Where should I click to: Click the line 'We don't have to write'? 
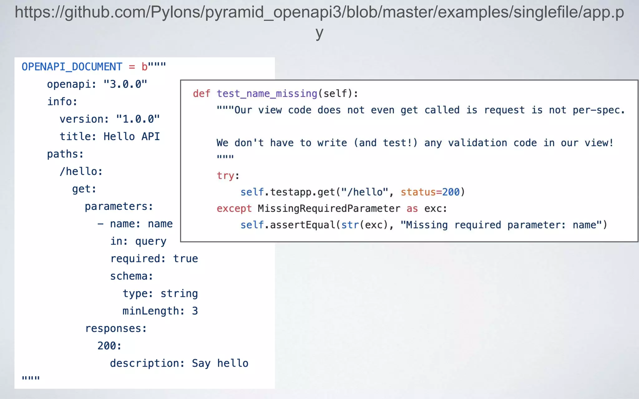coord(415,143)
